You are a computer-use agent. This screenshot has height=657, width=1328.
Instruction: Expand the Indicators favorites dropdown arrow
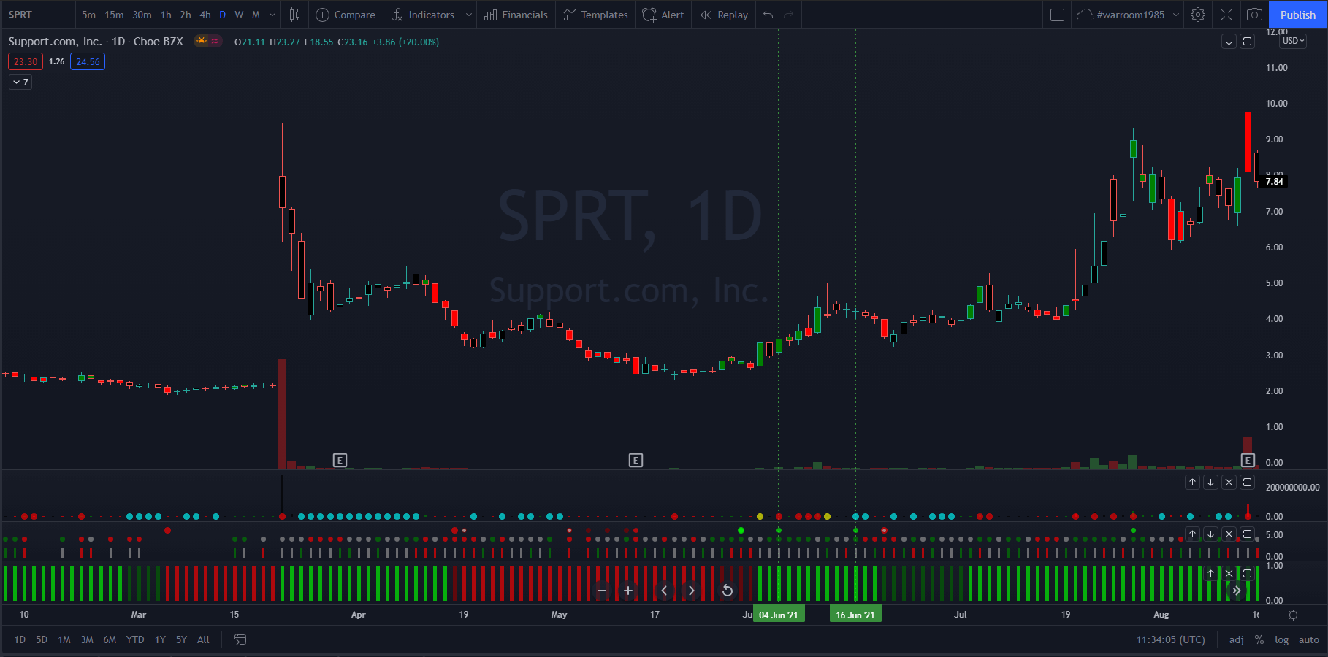(x=468, y=15)
